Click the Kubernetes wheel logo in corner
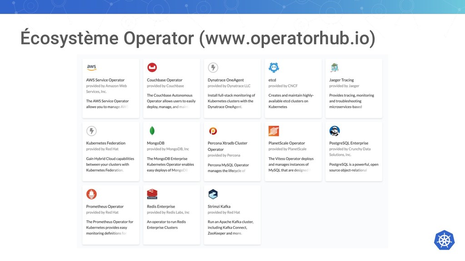 pyautogui.click(x=444, y=240)
